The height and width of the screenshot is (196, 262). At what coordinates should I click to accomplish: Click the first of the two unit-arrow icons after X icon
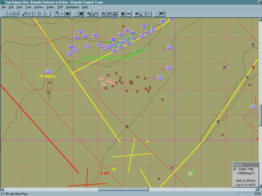89,13
